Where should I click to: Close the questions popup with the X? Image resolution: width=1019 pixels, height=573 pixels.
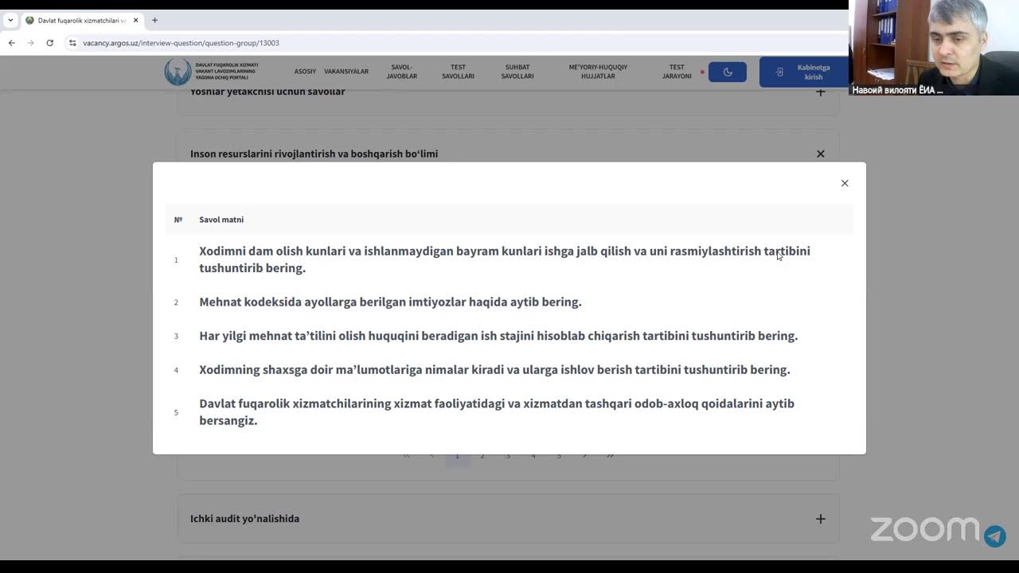pos(845,183)
